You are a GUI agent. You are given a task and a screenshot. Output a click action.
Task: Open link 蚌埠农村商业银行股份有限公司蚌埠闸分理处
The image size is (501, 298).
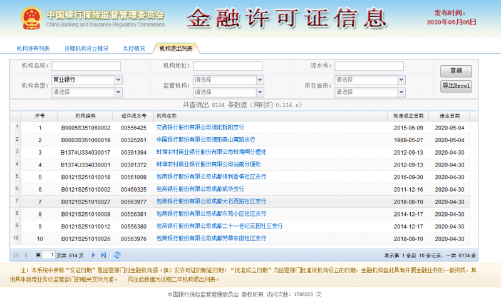tap(211, 152)
